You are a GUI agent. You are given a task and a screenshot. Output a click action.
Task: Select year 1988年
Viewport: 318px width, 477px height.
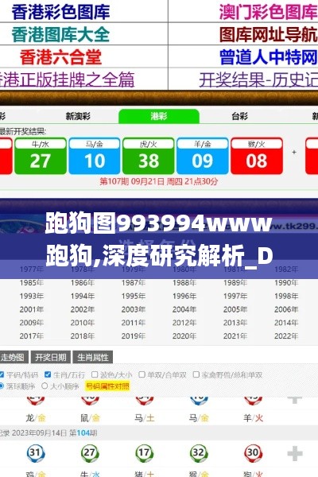[184, 282]
